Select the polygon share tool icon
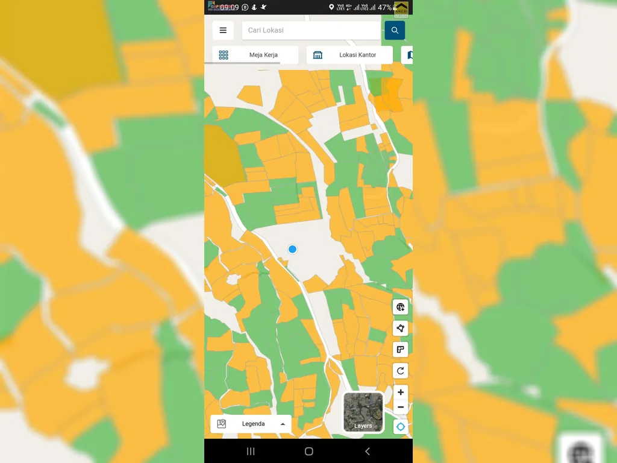Image resolution: width=617 pixels, height=463 pixels. click(401, 328)
